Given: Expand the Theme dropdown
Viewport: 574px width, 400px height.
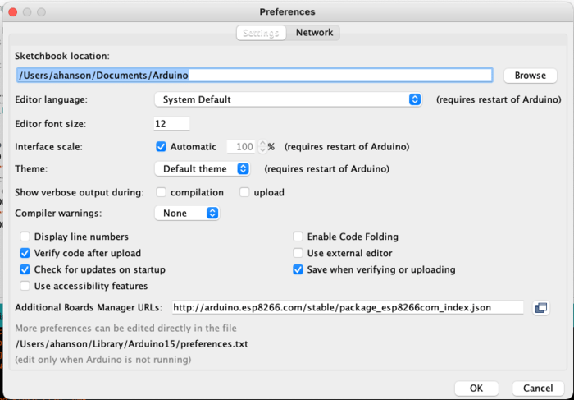Looking at the screenshot, I should (x=202, y=169).
